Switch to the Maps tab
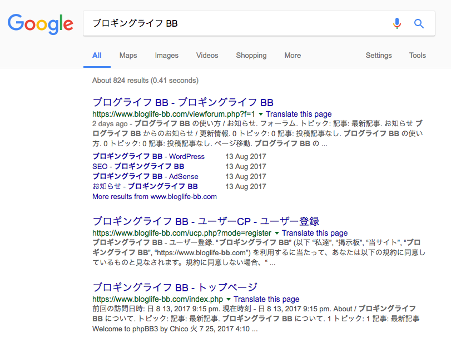Screen dimensions: 451x343 pos(128,55)
